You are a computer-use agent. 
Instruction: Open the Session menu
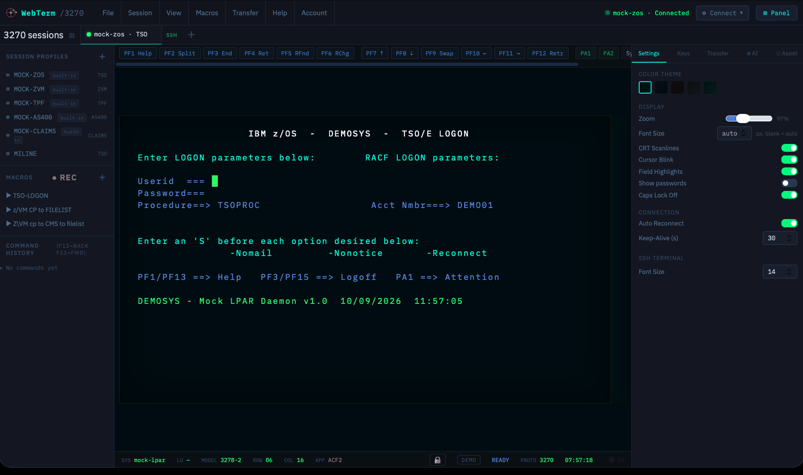point(140,13)
